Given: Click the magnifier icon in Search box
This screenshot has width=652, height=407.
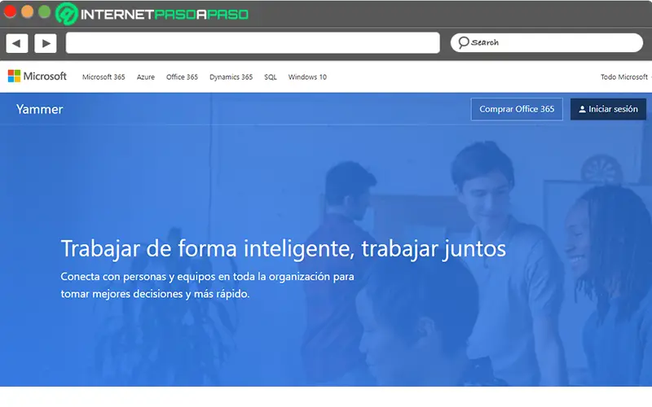Looking at the screenshot, I should coord(463,42).
